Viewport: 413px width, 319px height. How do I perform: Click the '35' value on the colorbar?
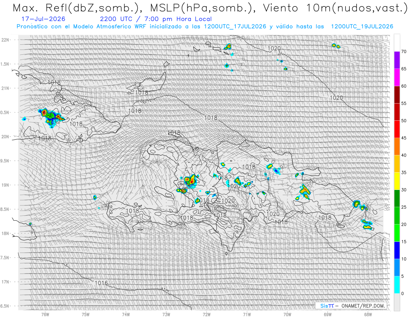coord(404,172)
